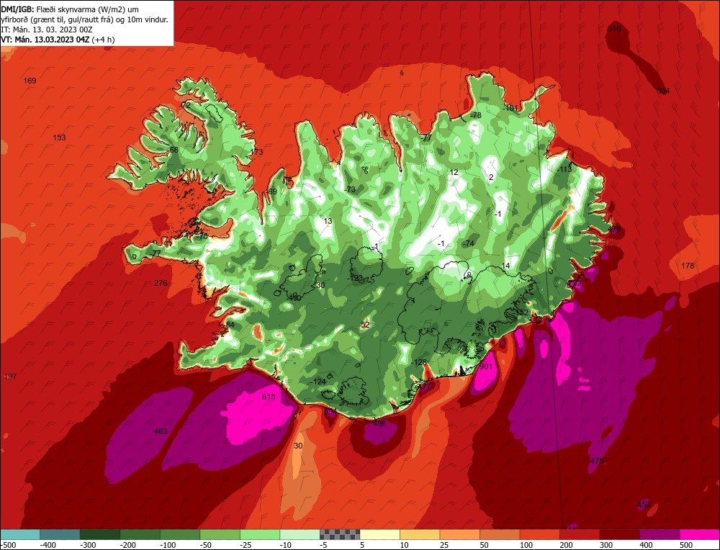Click the value 901 near the southeast coast

coord(486,366)
